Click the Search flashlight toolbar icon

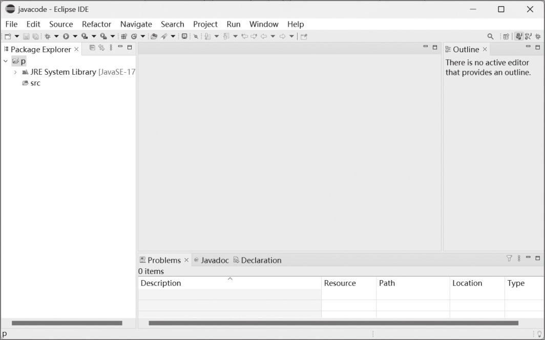point(164,36)
